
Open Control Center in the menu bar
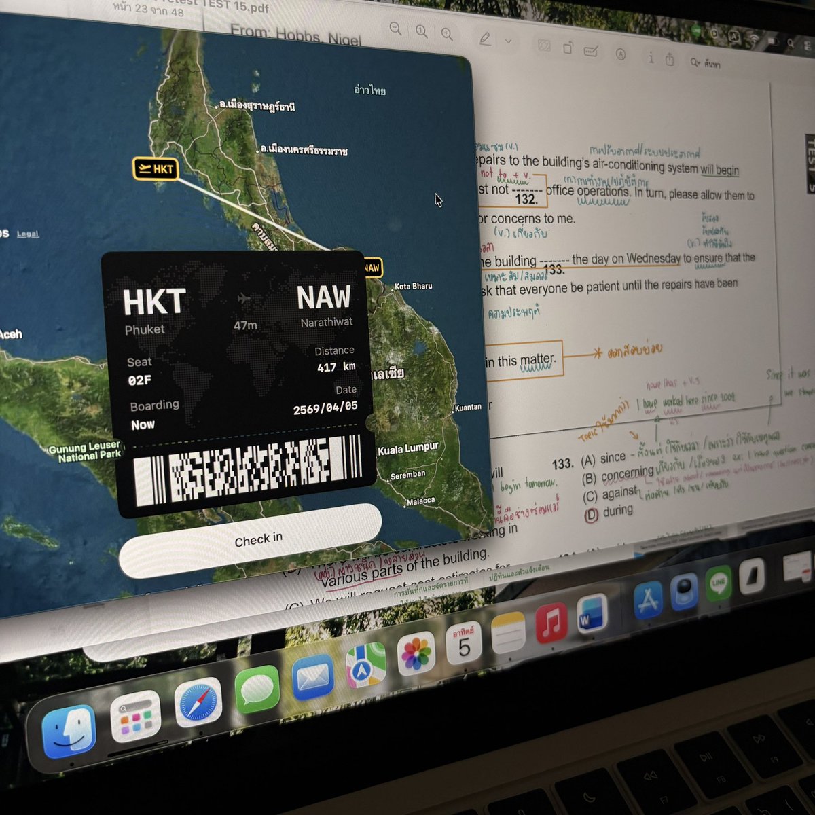(x=808, y=46)
